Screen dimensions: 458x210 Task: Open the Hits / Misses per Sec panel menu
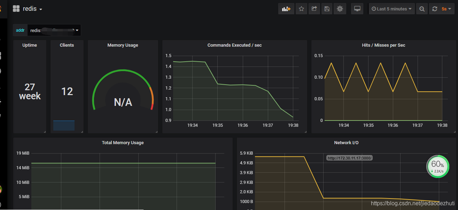(x=383, y=45)
